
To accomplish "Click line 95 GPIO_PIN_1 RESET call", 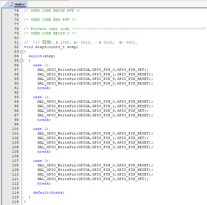I will coord(95,106).
